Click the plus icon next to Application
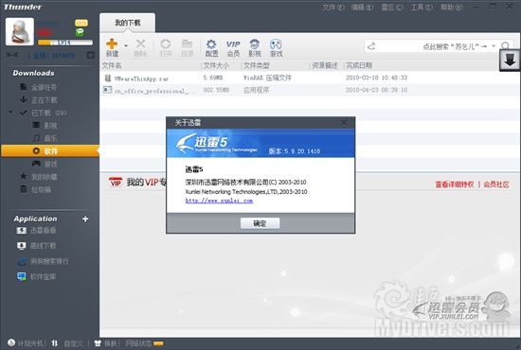This screenshot has width=521, height=350. (85, 219)
